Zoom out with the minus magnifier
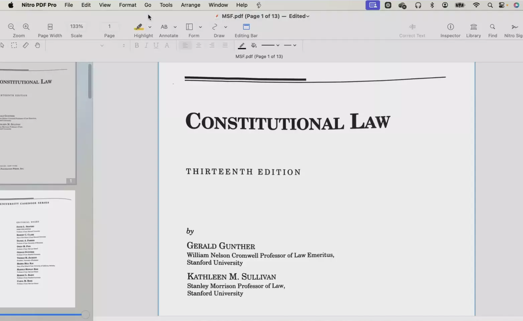The height and width of the screenshot is (321, 523). tap(11, 27)
